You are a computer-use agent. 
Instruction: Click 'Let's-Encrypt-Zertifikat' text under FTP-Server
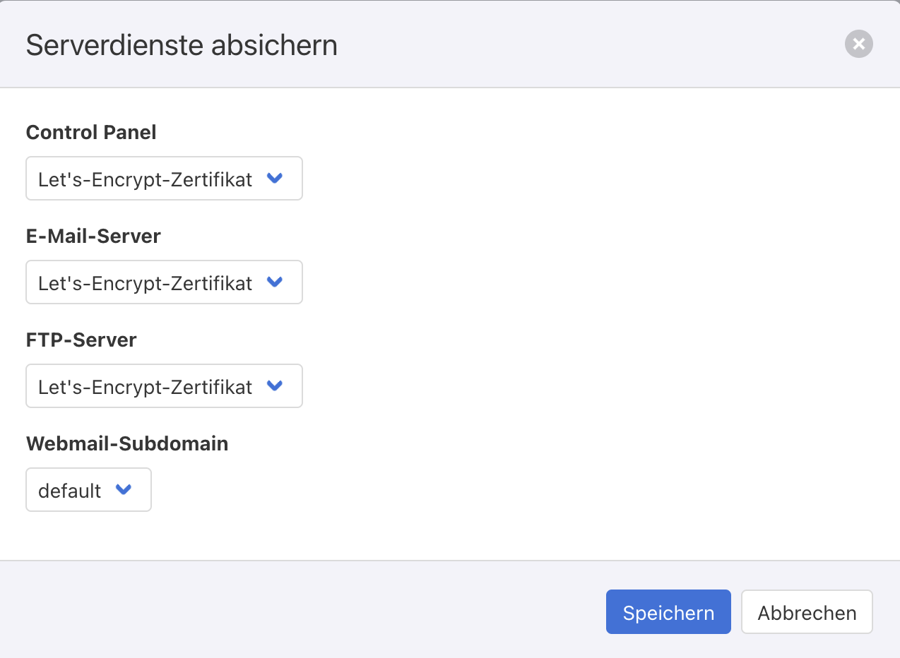tap(145, 387)
